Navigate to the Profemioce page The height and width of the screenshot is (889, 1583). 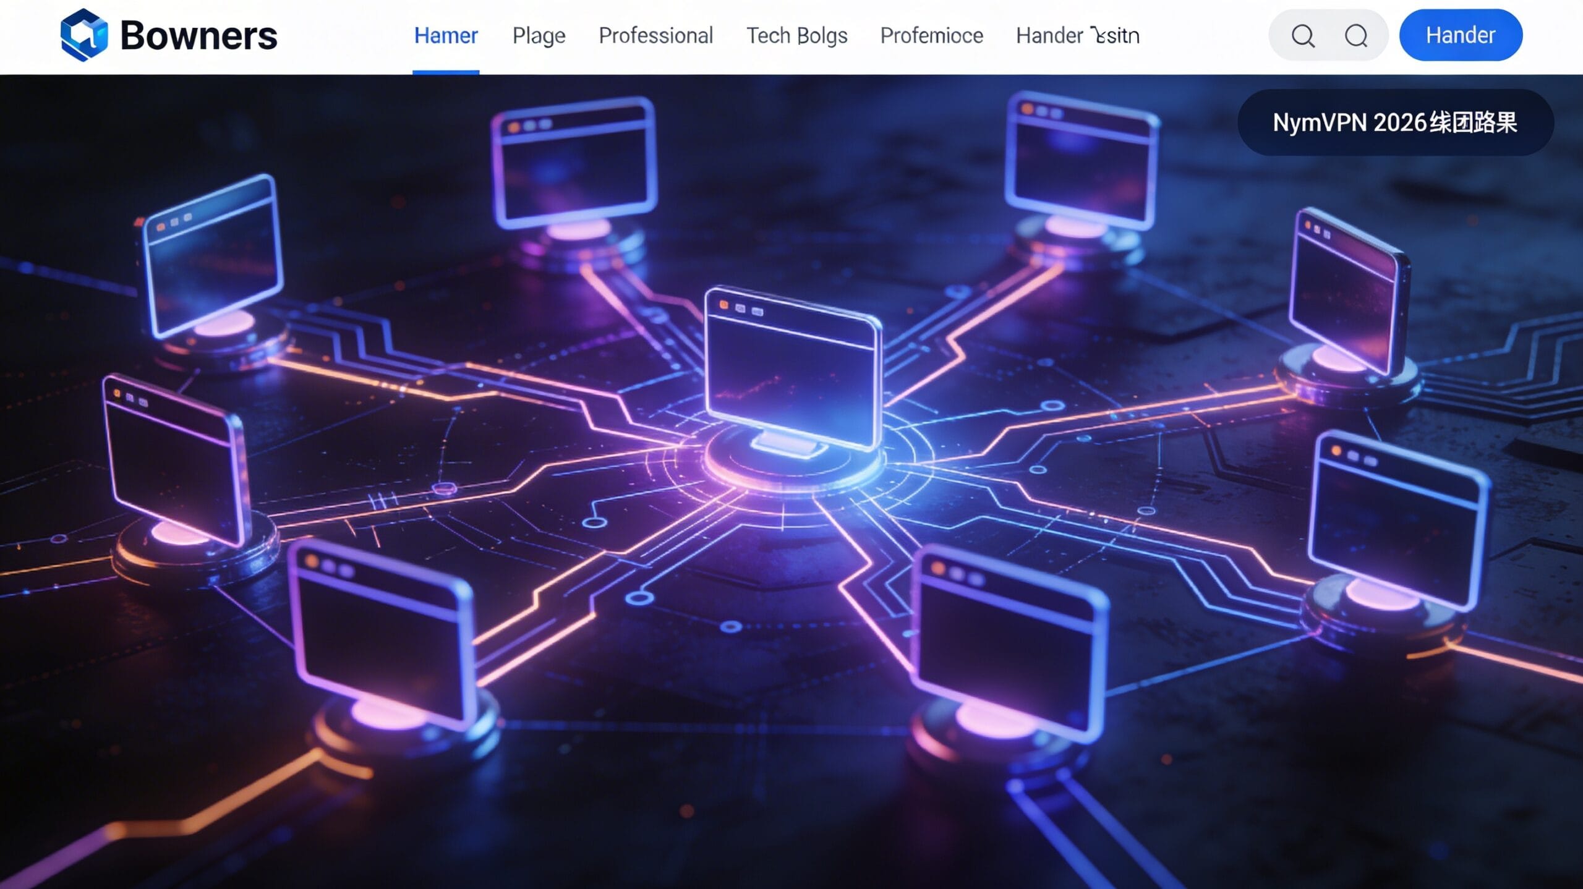[931, 36]
